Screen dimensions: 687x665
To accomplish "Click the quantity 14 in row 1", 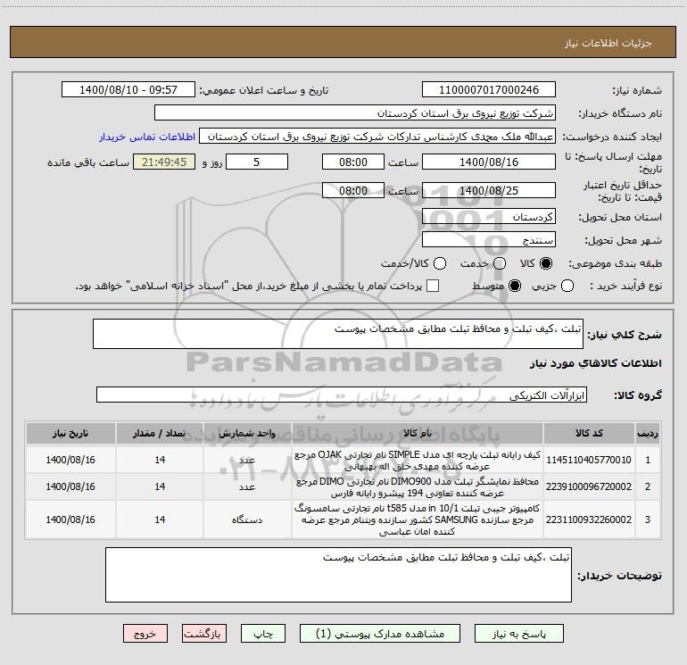I will (x=160, y=460).
